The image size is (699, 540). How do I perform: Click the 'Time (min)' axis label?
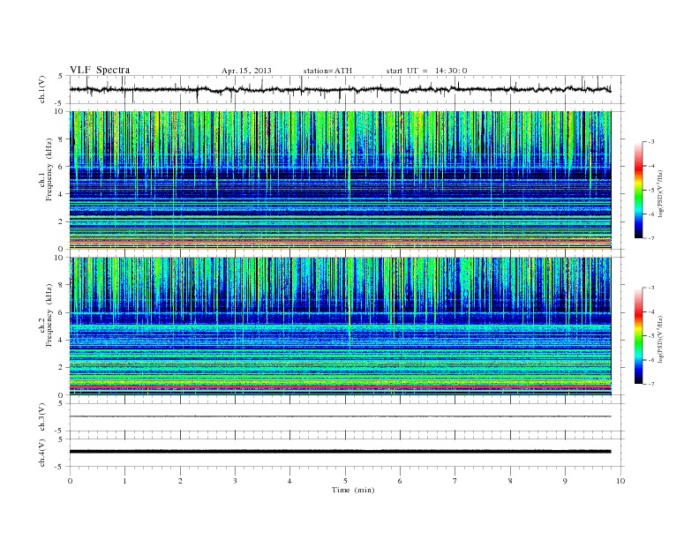point(353,490)
